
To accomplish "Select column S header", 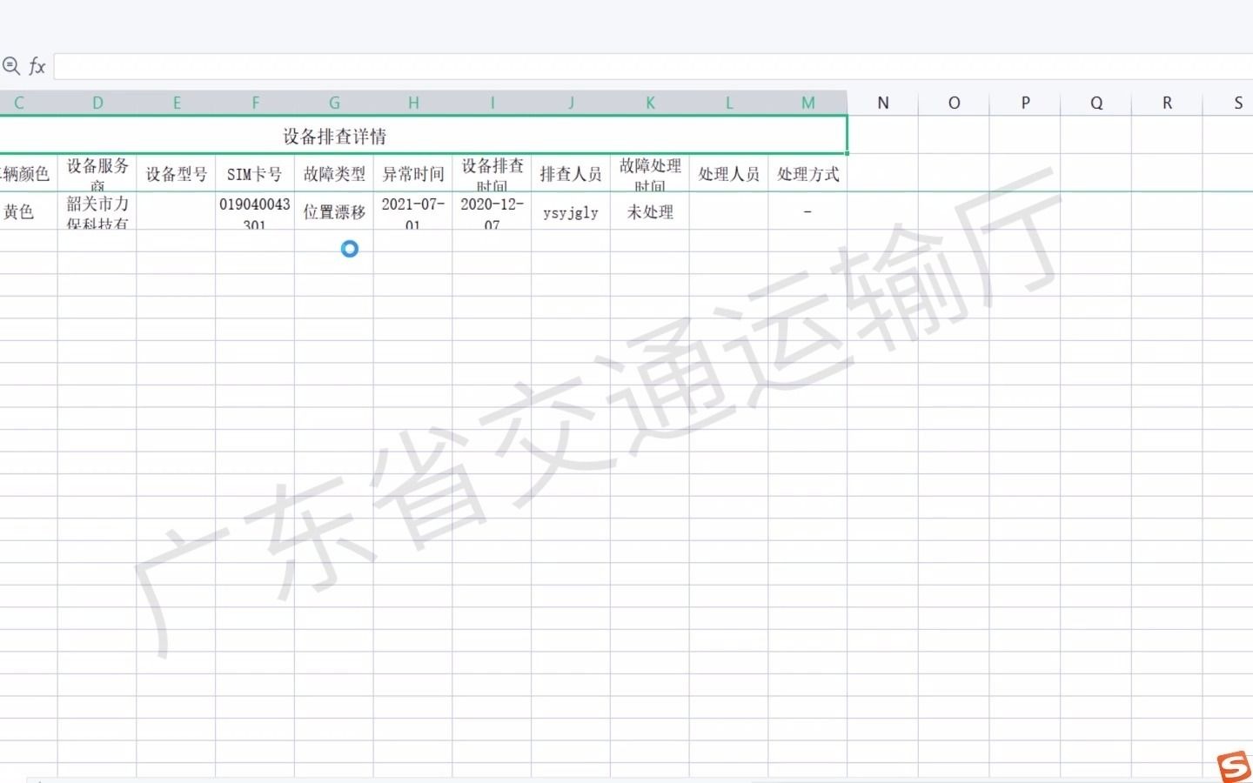I will [1229, 103].
